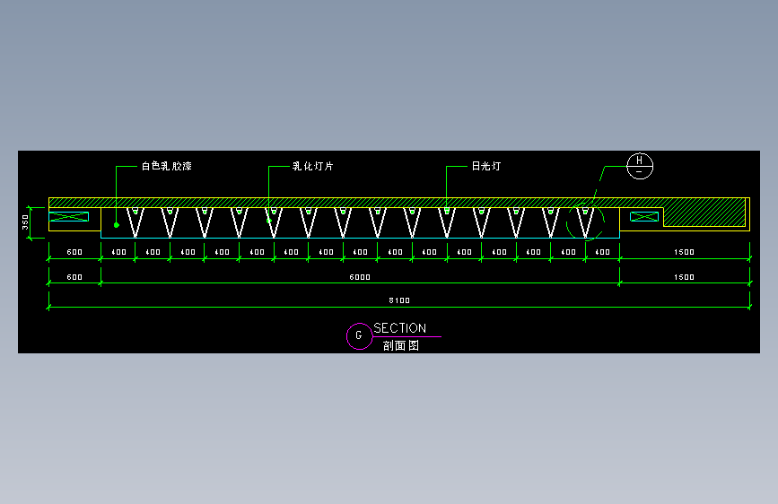Click the magenta G section marker circle
Viewport: 778px width, 504px height.
(359, 335)
